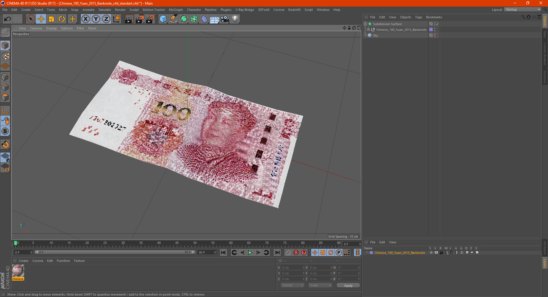548x297 pixels.
Task: Enable Polygons mode in left sidebar
Action: click(5, 97)
